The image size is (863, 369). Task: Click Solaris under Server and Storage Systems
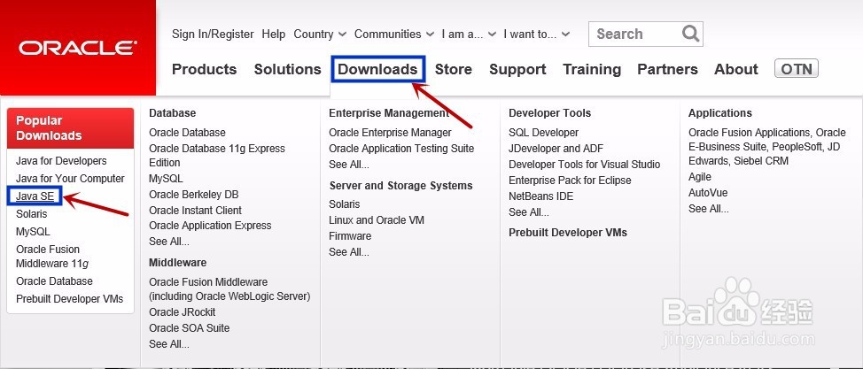pyautogui.click(x=345, y=204)
